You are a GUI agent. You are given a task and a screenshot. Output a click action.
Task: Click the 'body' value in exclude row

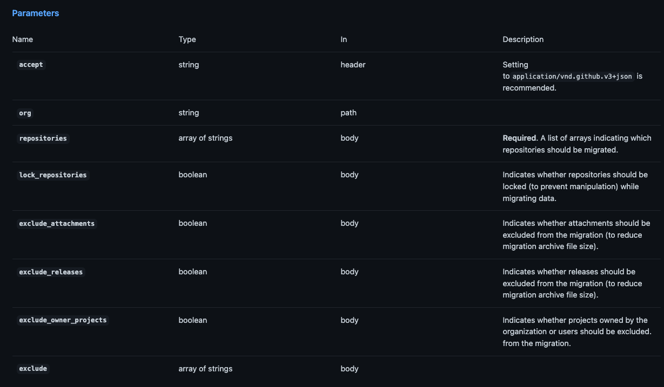(350, 369)
